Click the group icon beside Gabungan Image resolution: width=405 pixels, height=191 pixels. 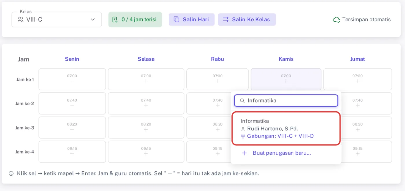coord(243,136)
